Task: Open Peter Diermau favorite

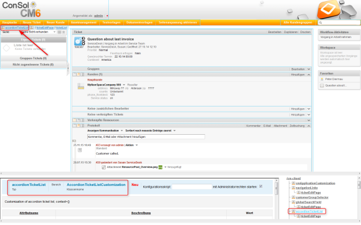Action: coord(334,79)
